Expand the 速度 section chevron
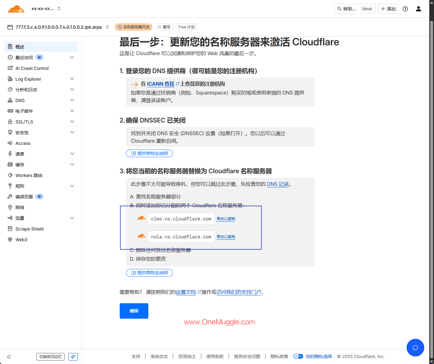This screenshot has width=434, height=364. click(72, 154)
